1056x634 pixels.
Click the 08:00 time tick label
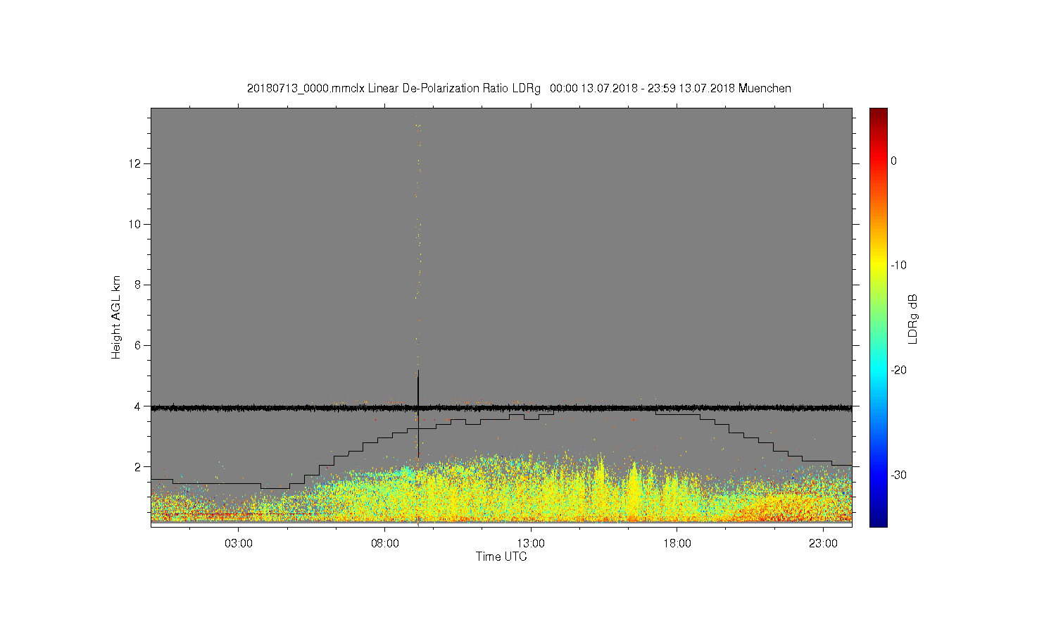pyautogui.click(x=385, y=543)
